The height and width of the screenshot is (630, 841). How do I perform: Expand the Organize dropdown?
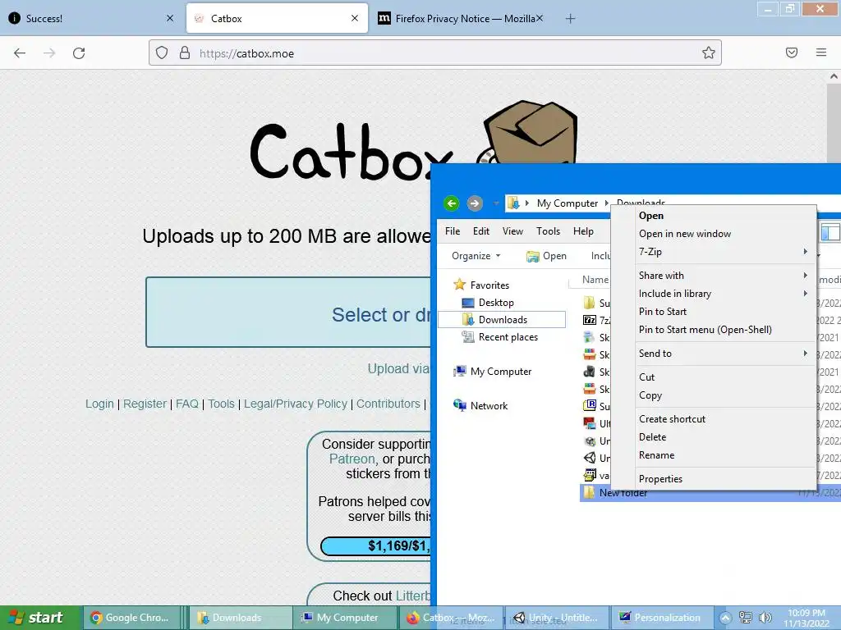(x=476, y=256)
